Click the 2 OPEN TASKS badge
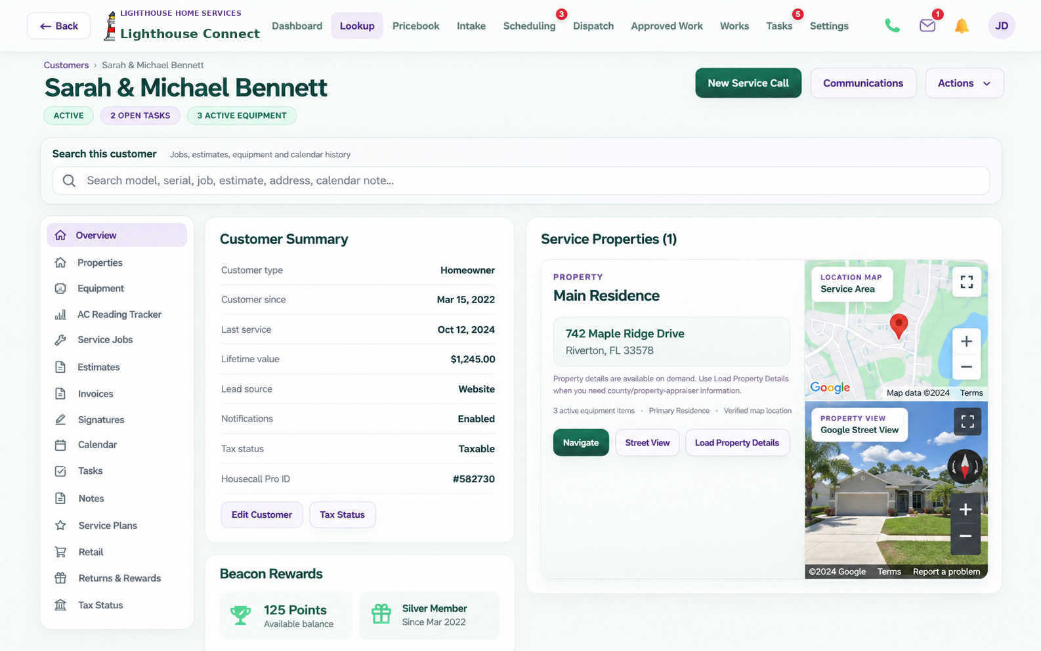This screenshot has width=1041, height=651. click(x=140, y=115)
